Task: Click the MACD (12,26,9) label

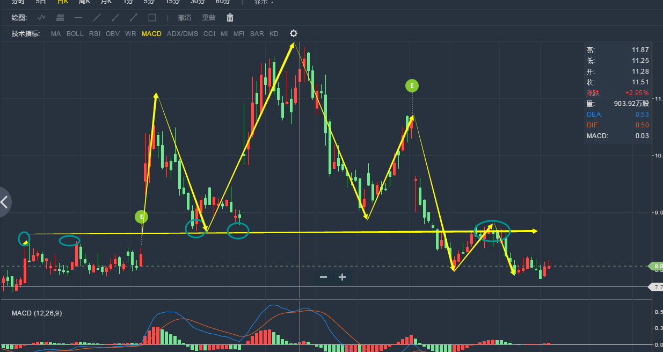Action: click(x=37, y=313)
